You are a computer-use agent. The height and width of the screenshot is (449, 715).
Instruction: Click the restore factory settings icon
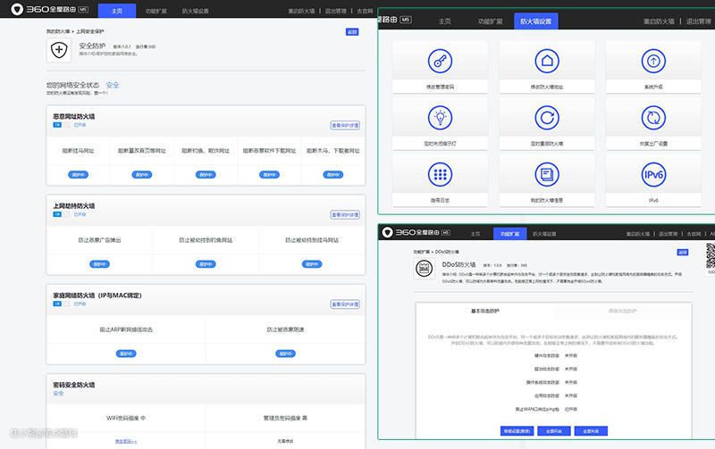[x=652, y=117]
